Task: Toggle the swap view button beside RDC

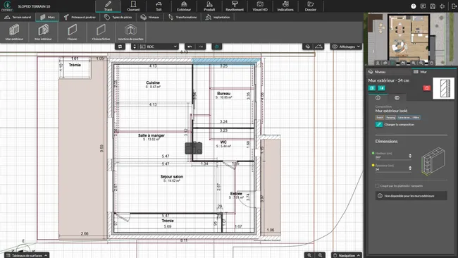Action: point(120,47)
